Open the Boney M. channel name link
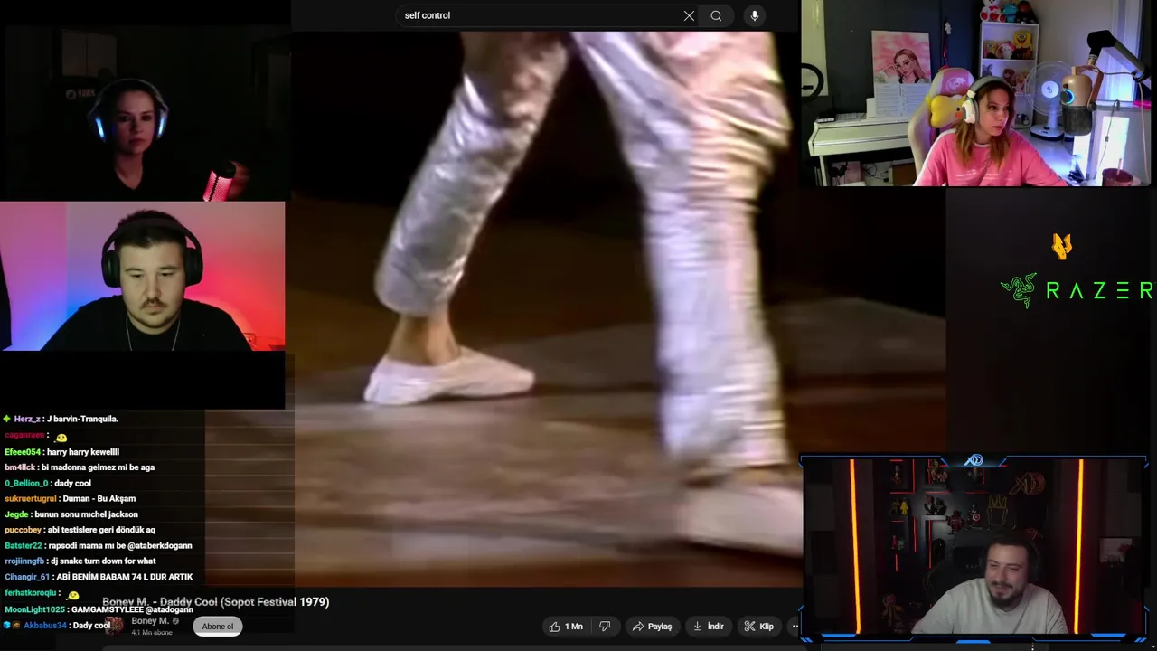This screenshot has height=651, width=1157. (150, 621)
